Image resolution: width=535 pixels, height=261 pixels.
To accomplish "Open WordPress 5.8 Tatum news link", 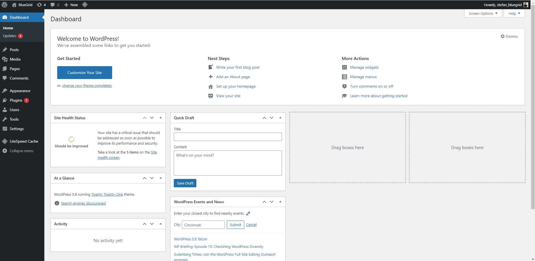I will [x=191, y=239].
